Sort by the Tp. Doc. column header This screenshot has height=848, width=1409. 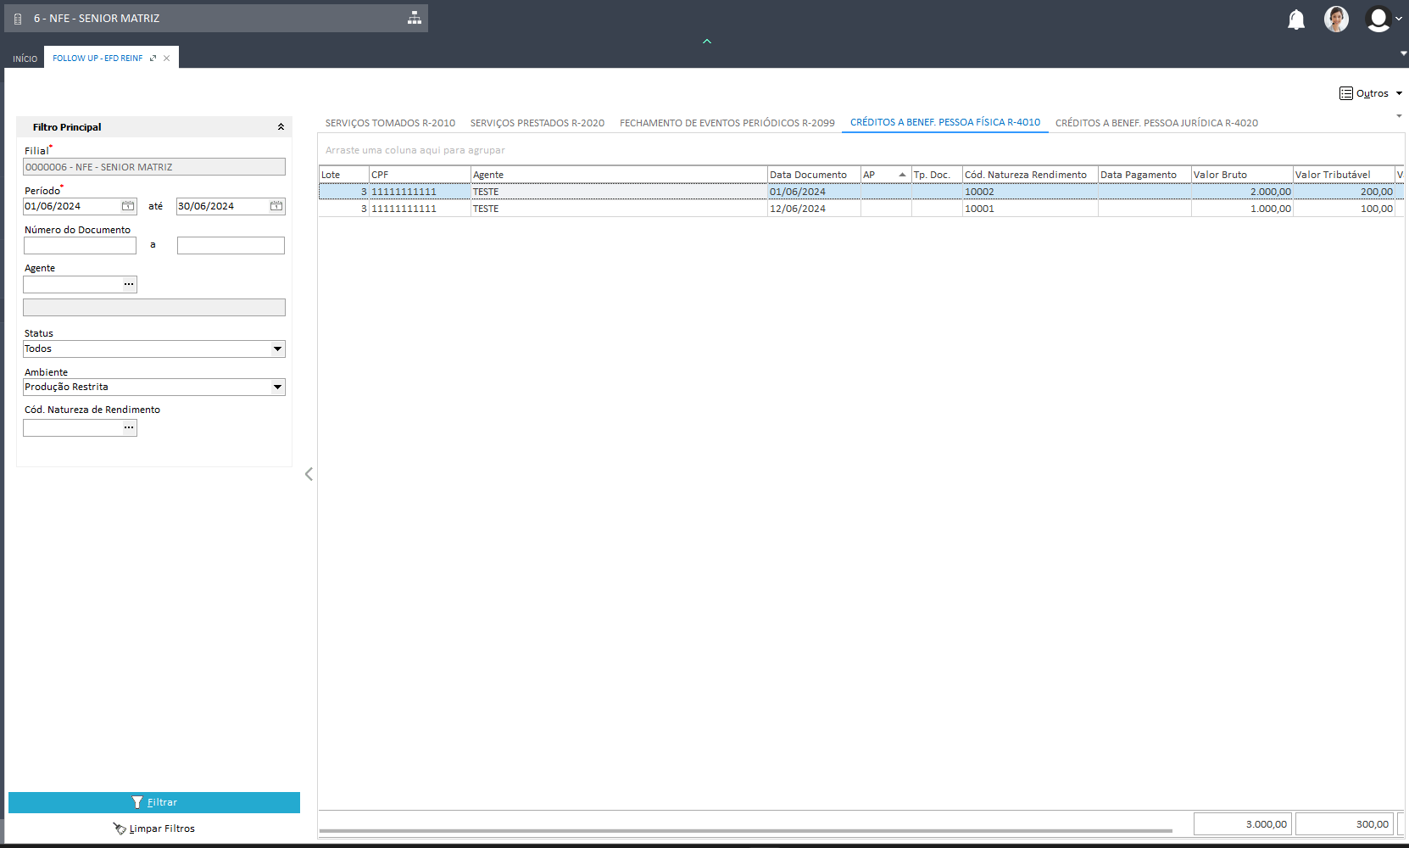(x=937, y=175)
